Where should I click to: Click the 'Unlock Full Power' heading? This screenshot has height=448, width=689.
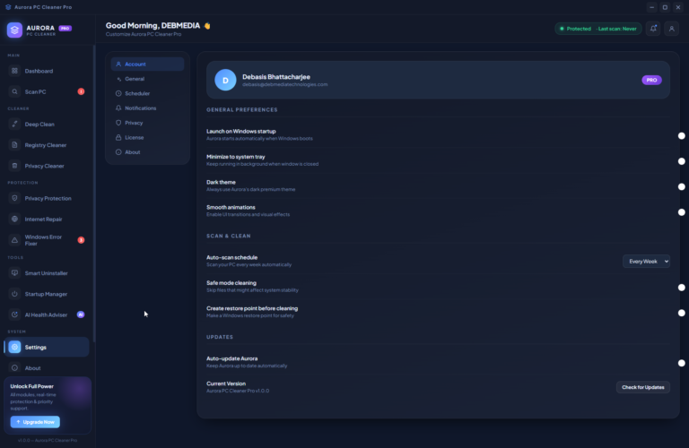pyautogui.click(x=31, y=386)
